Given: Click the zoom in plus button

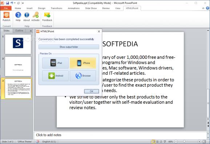Looking at the screenshot, I should tap(199, 141).
